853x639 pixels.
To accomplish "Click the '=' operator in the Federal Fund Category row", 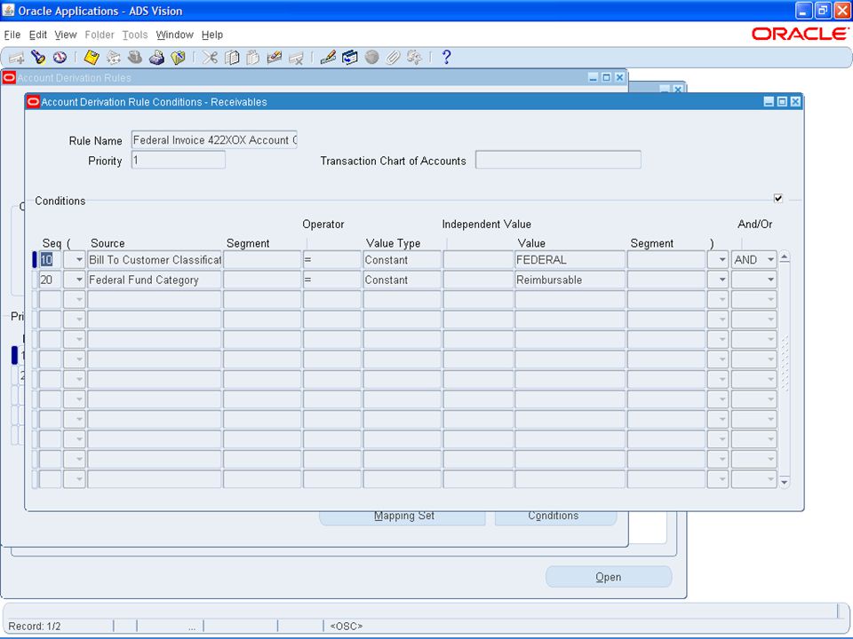I will 331,280.
